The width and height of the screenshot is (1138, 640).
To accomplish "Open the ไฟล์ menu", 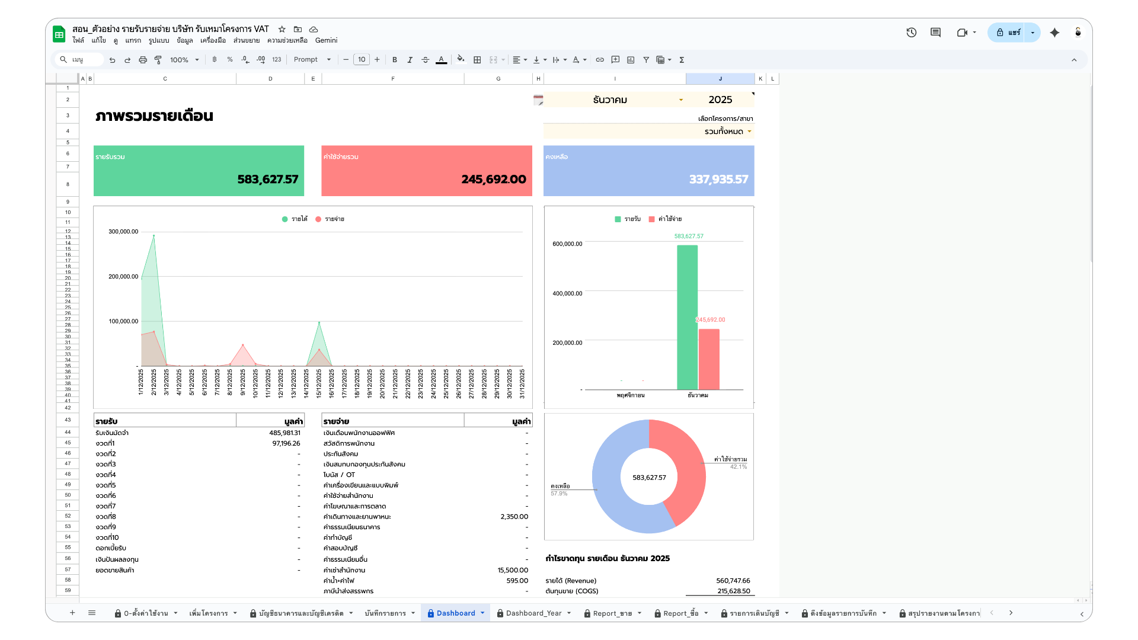I will [78, 40].
